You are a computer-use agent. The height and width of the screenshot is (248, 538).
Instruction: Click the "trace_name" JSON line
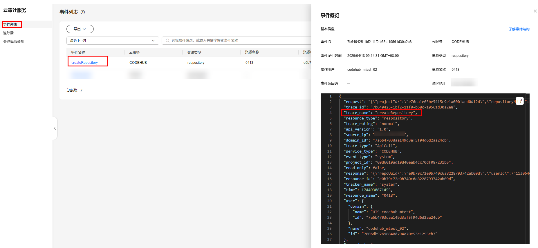click(380, 113)
